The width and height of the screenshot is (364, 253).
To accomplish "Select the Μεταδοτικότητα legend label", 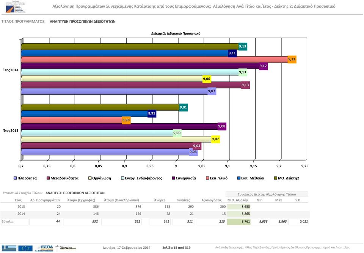I will (x=64, y=178).
